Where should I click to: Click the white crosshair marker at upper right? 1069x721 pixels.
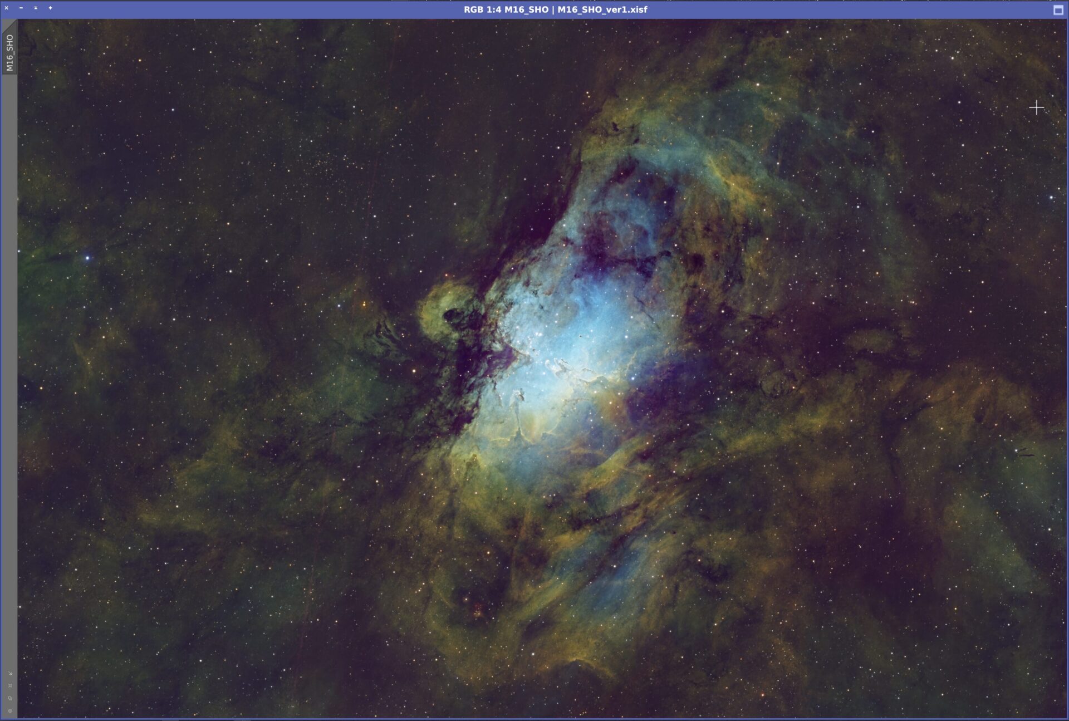(1036, 107)
